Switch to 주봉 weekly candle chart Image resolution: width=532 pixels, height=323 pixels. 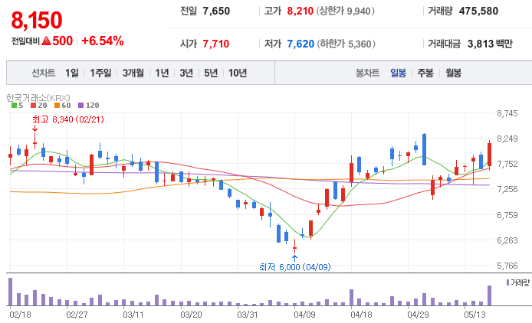tap(425, 73)
